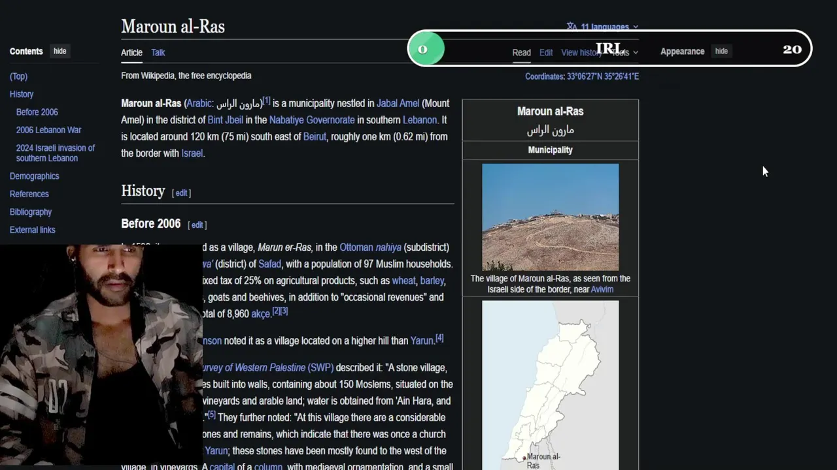Open footnote [4] after Yarun

(439, 338)
